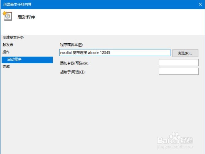Click the task scheduler clock icon

[x=7, y=16]
